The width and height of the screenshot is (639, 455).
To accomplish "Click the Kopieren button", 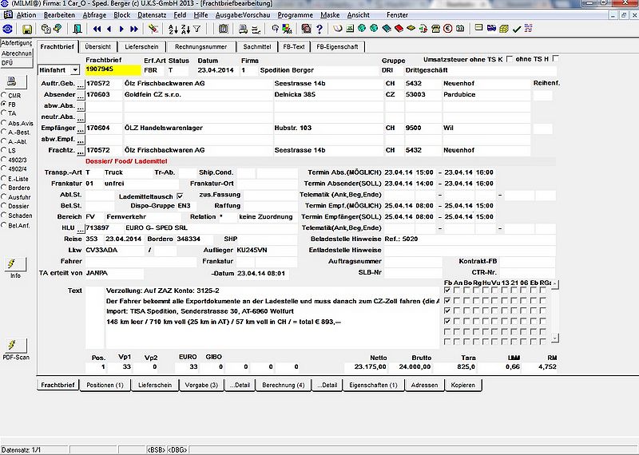I will pyautogui.click(x=463, y=385).
